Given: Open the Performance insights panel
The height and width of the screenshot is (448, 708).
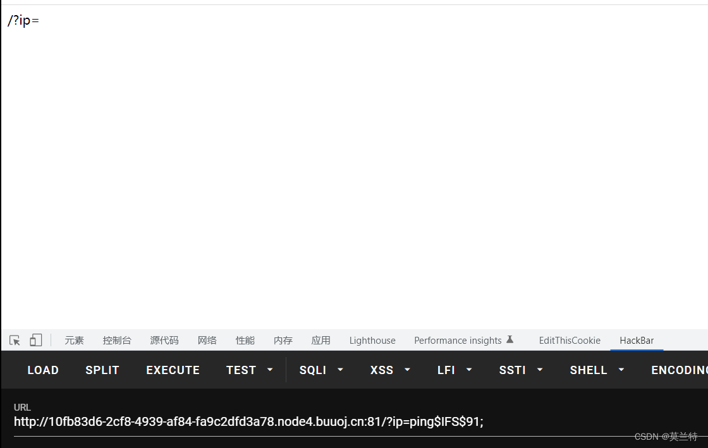Looking at the screenshot, I should pos(458,340).
